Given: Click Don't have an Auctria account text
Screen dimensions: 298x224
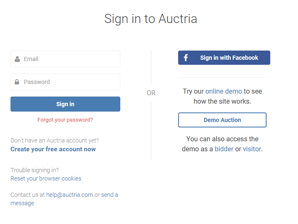Looking at the screenshot, I should tap(55, 140).
